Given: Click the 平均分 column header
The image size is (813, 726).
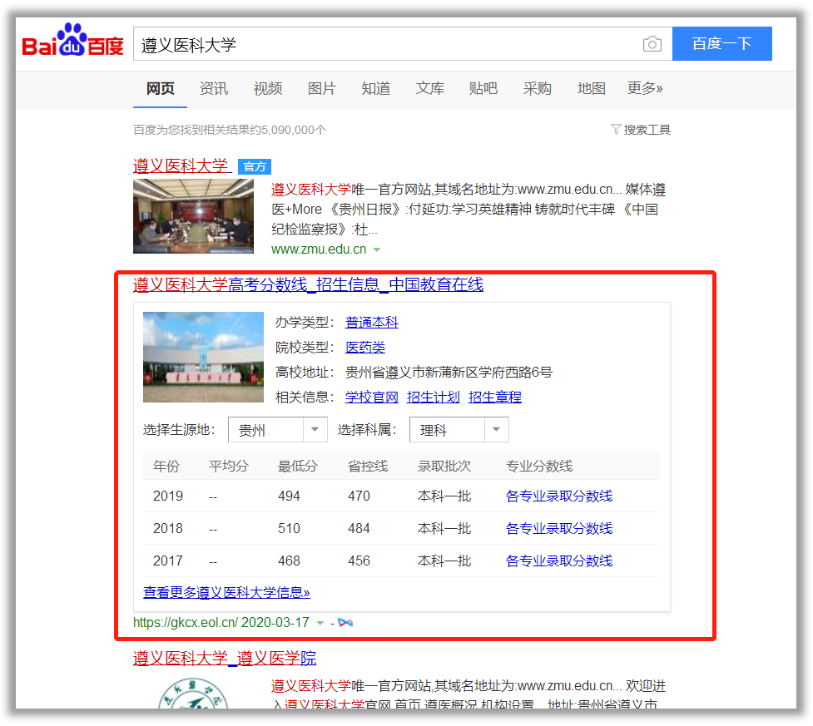Looking at the screenshot, I should (x=229, y=466).
